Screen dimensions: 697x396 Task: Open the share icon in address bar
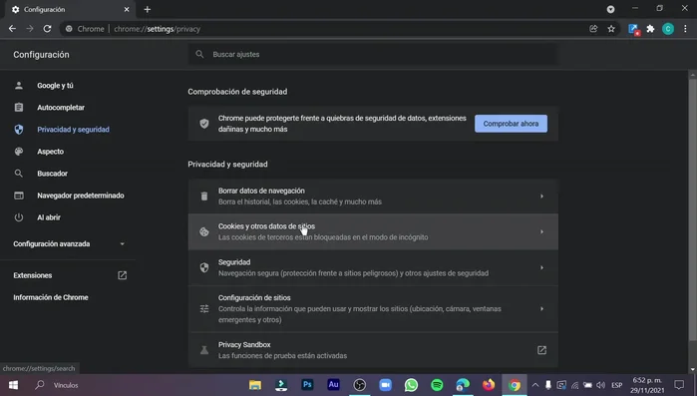(x=593, y=29)
